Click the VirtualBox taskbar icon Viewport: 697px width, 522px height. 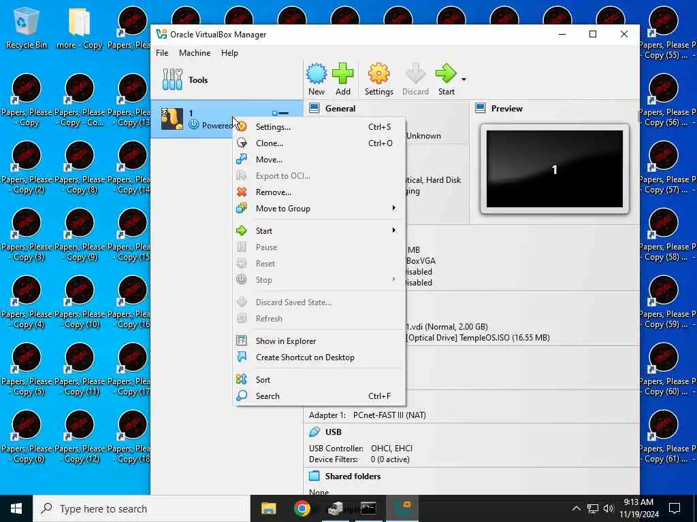click(402, 508)
